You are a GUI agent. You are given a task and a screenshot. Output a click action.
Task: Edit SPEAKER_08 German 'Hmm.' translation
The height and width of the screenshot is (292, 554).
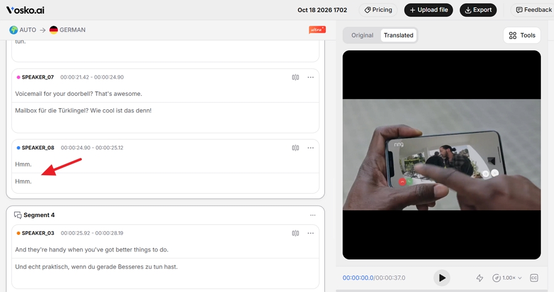click(x=23, y=181)
